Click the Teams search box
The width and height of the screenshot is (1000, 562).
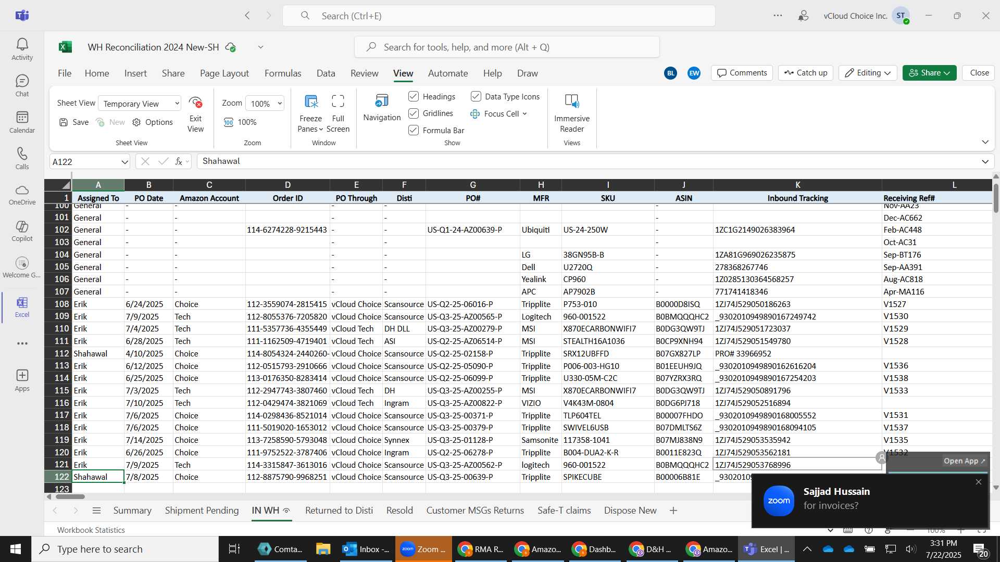coord(498,16)
